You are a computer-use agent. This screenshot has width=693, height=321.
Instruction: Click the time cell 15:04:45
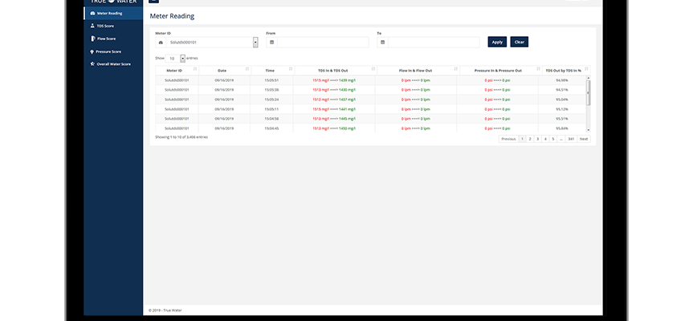[271, 128]
